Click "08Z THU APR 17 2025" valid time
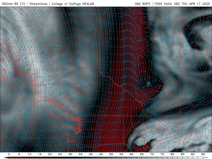Screen dimensions: 212x159 pyautogui.click(x=192, y=4)
